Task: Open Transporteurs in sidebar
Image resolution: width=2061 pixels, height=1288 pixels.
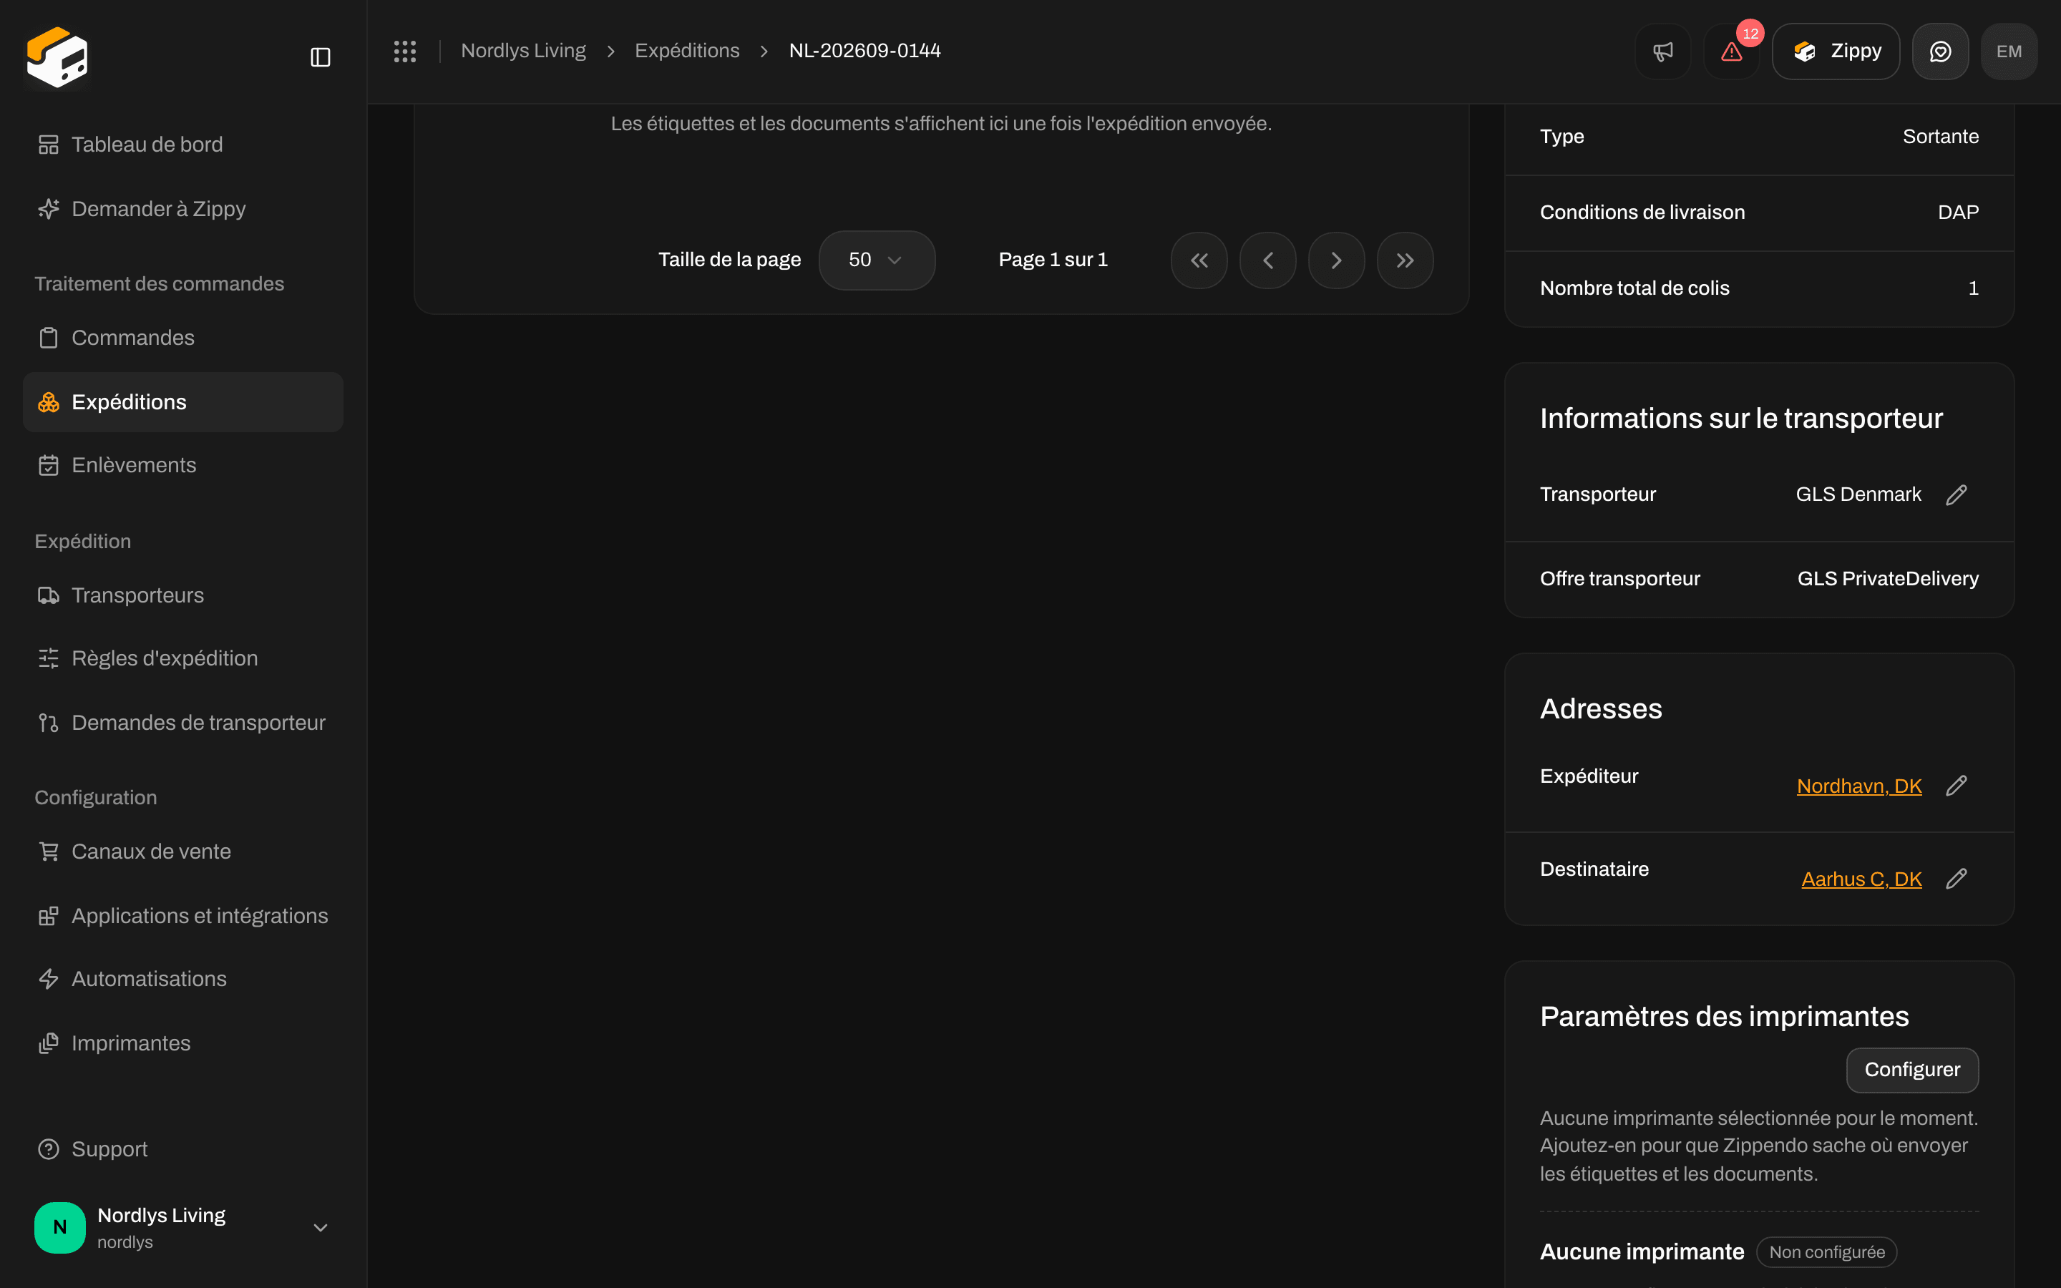Action: point(183,595)
